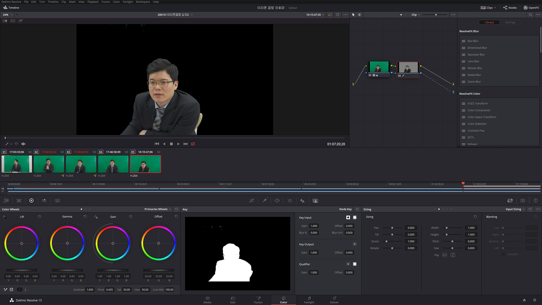Screen dimensions: 542x305
Task: Open the Fusion menu in menu bar
Action: pos(106,2)
